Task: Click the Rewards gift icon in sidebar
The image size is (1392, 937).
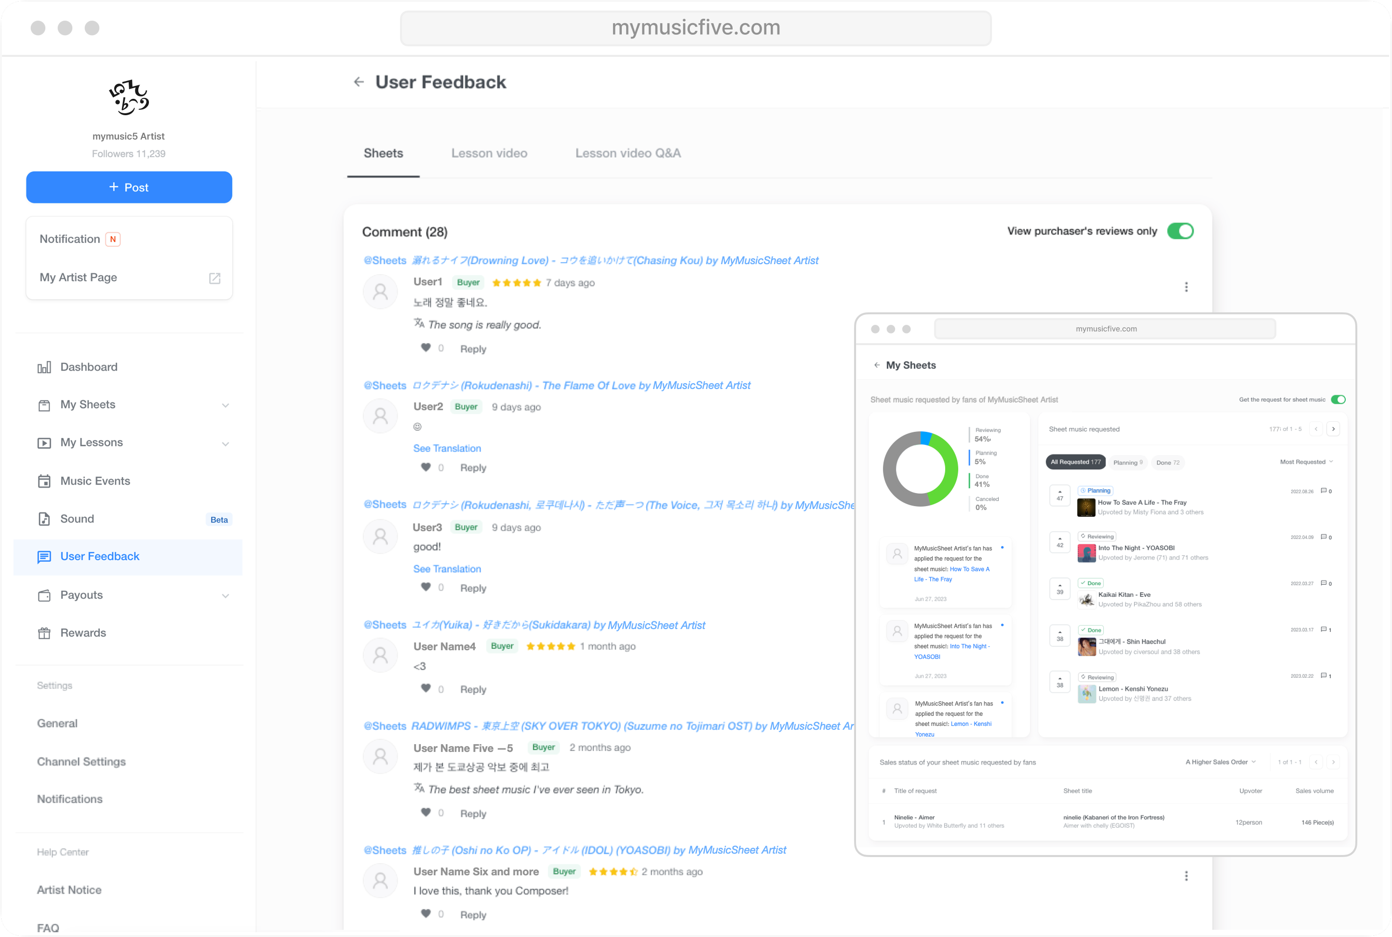Action: (44, 633)
